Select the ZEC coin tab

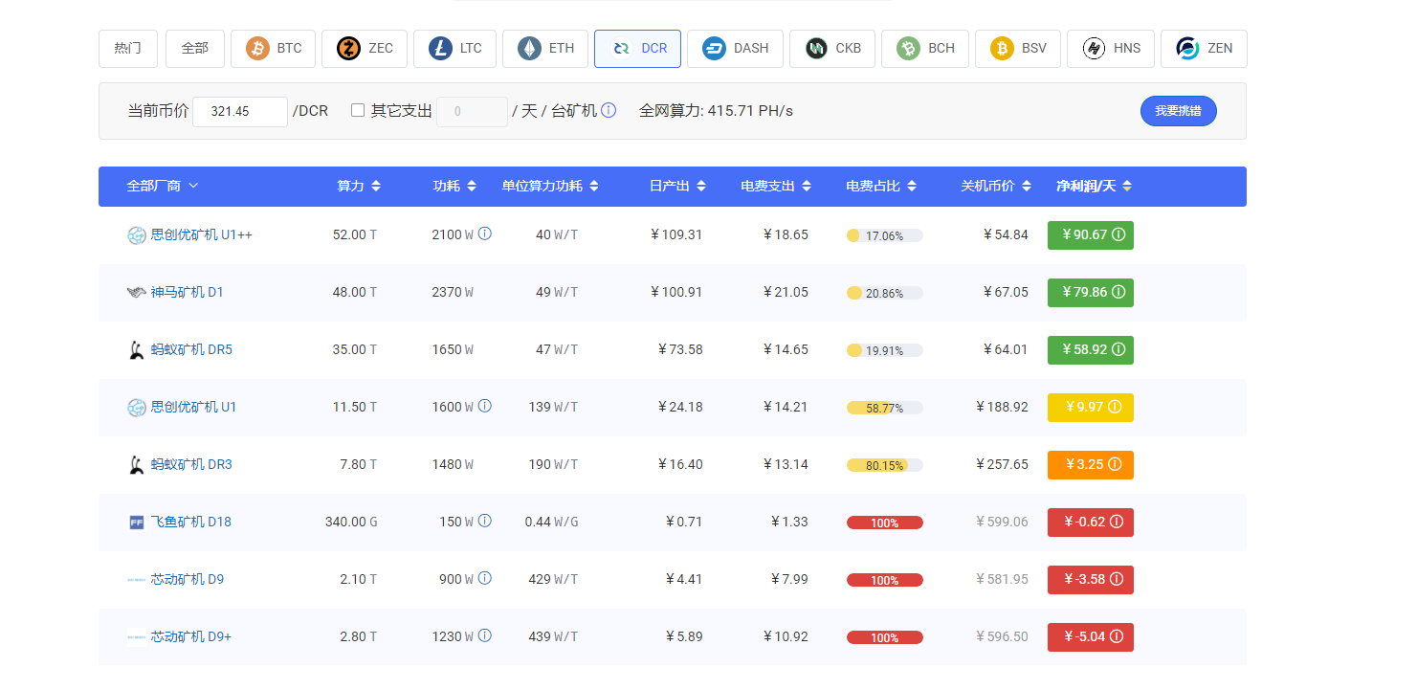[365, 49]
